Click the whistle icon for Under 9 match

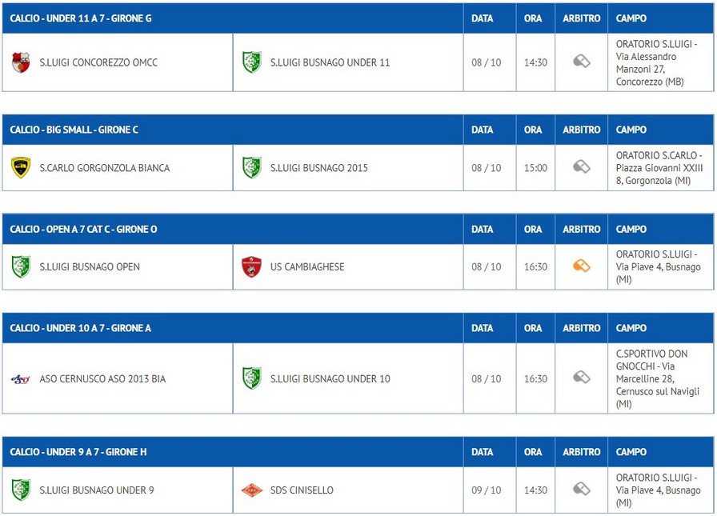(x=582, y=490)
